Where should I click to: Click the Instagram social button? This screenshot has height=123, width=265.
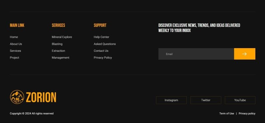coord(171,100)
